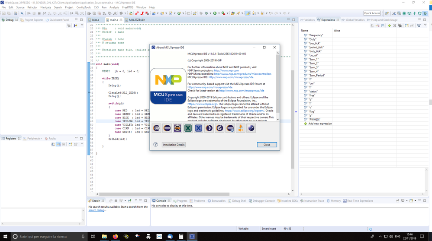
Task: Click the Eclipse WTP gear feature icon
Action: [x=177, y=128]
